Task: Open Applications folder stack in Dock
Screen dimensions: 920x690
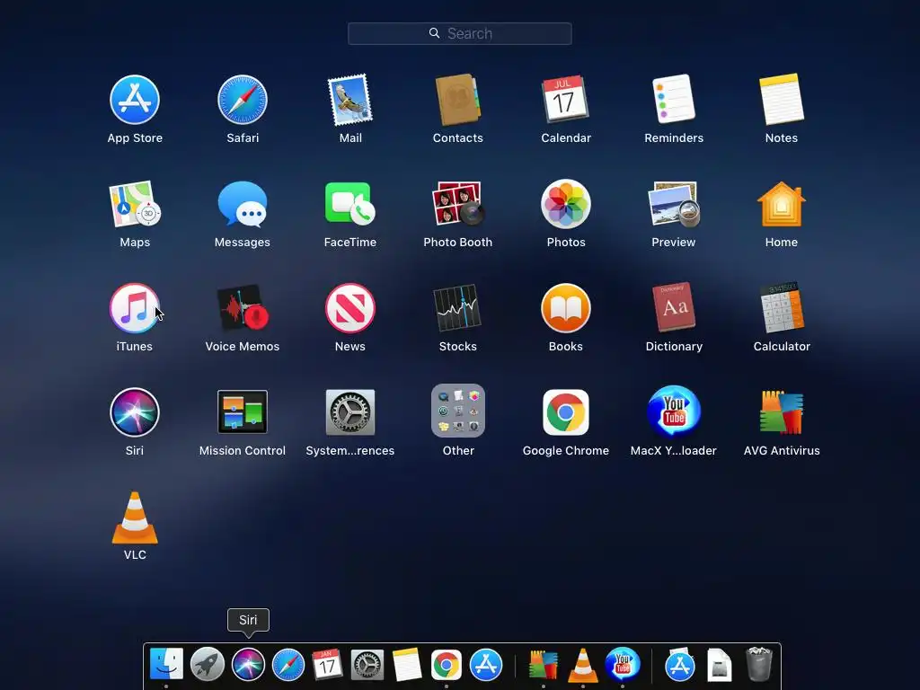Action: pos(679,665)
